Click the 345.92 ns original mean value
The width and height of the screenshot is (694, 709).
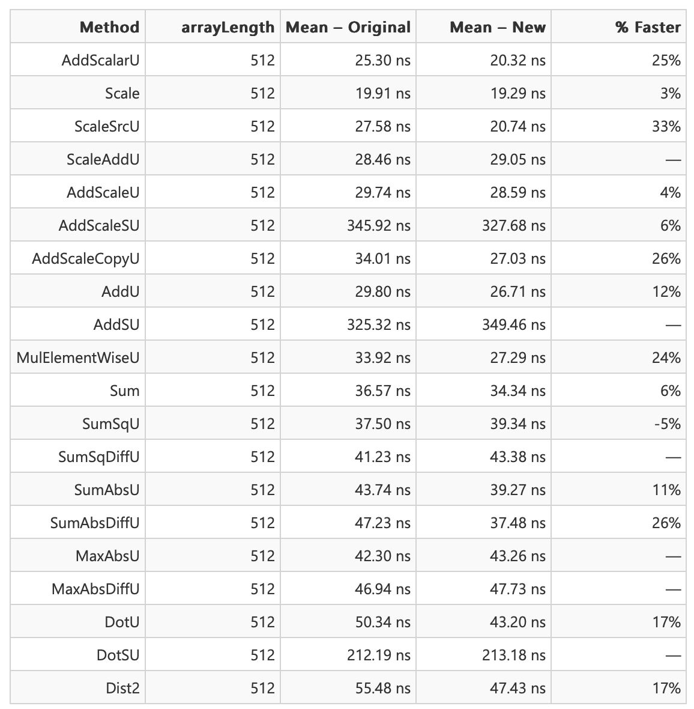pos(379,225)
